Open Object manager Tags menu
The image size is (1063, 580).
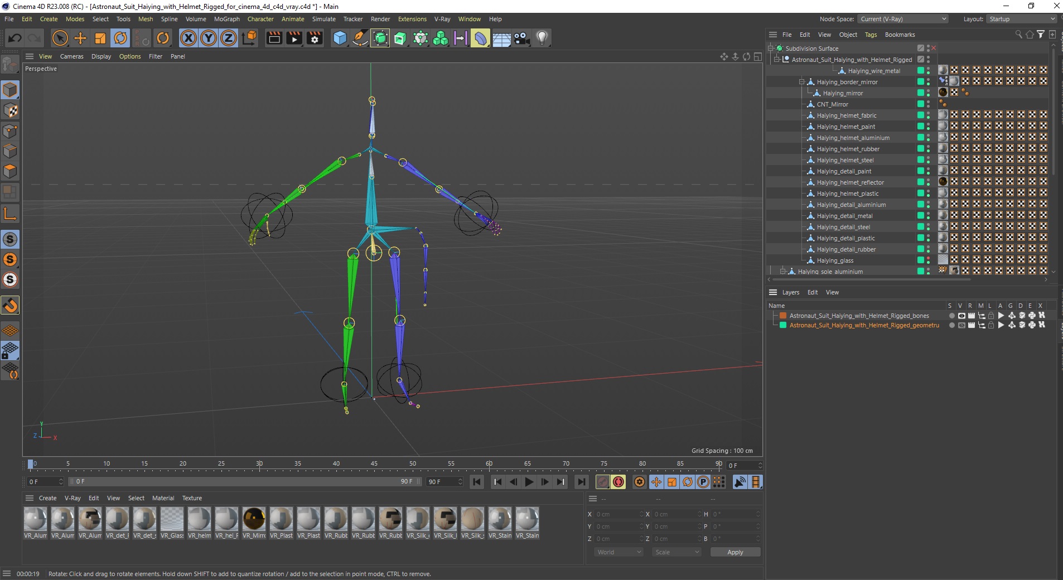[871, 35]
